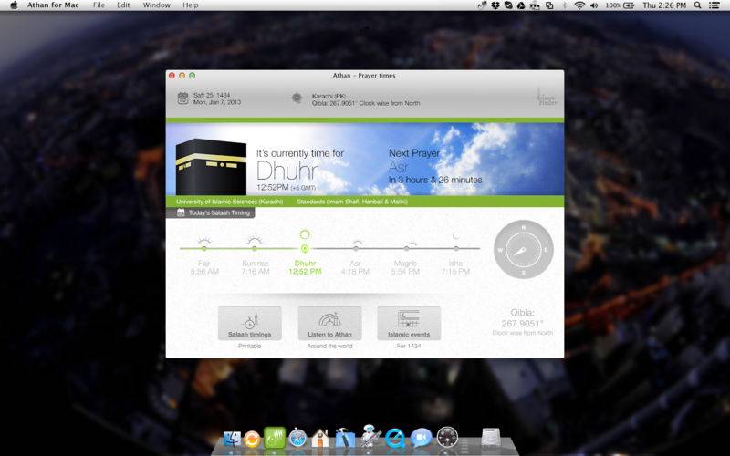
Task: Click the green Dhuhr sun icon
Action: pos(305,234)
